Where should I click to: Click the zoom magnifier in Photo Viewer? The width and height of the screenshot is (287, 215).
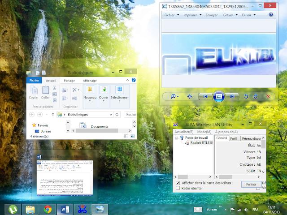[x=173, y=96]
